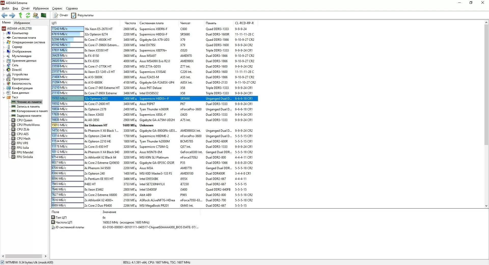Click the results list scroll-up arrow
489x265 pixels.
[x=486, y=23]
